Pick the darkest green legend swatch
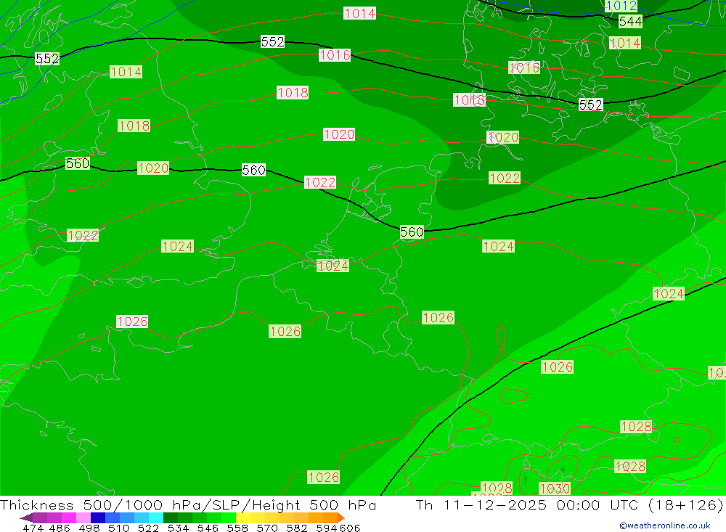 [171, 517]
